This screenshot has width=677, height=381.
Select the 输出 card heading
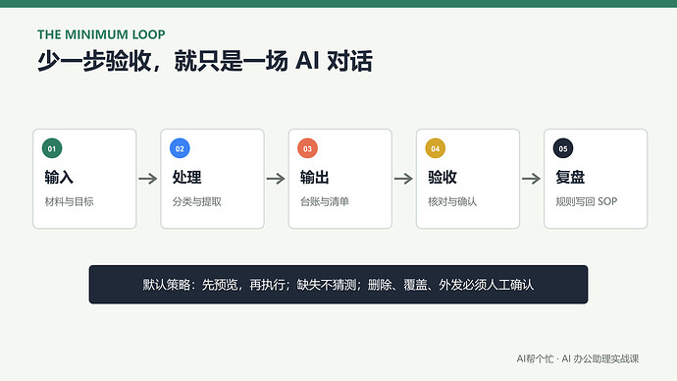point(315,177)
